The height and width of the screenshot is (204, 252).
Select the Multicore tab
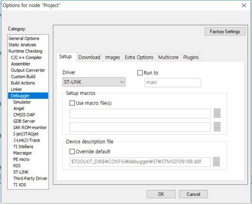(x=168, y=57)
